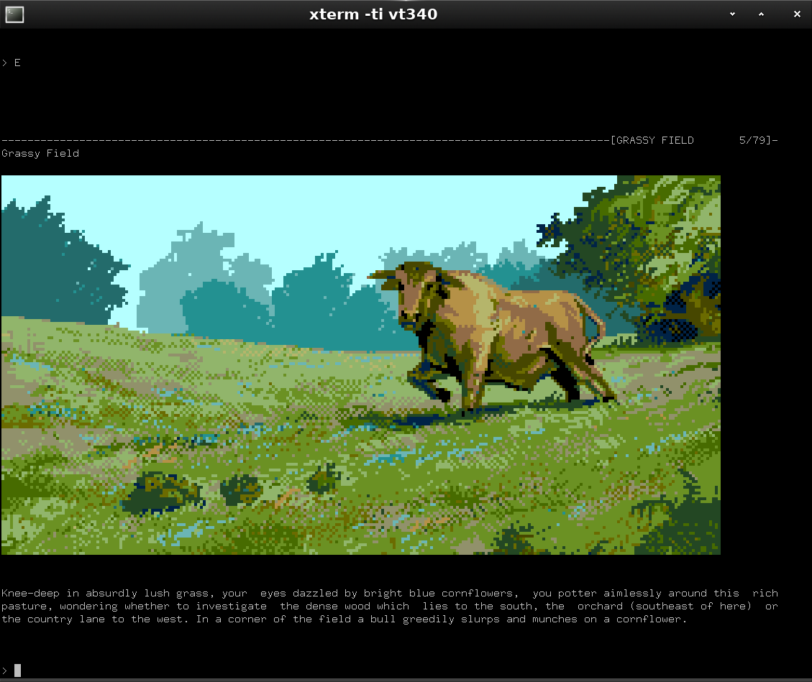Click the xterm -ti vt340 title text
This screenshot has height=682, width=812.
pyautogui.click(x=373, y=14)
